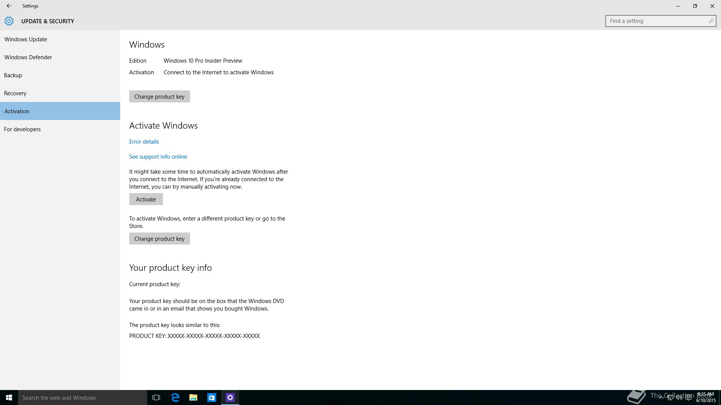Click the Search the web and Windows box
This screenshot has height=405, width=721.
coord(83,397)
